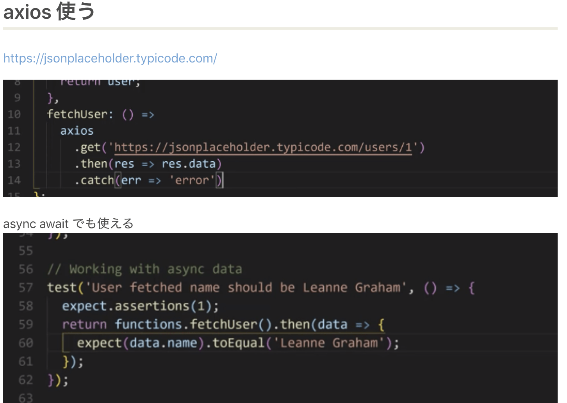The height and width of the screenshot is (403, 567).
Task: Click the 'axios 使う' heading
Action: click(x=49, y=11)
